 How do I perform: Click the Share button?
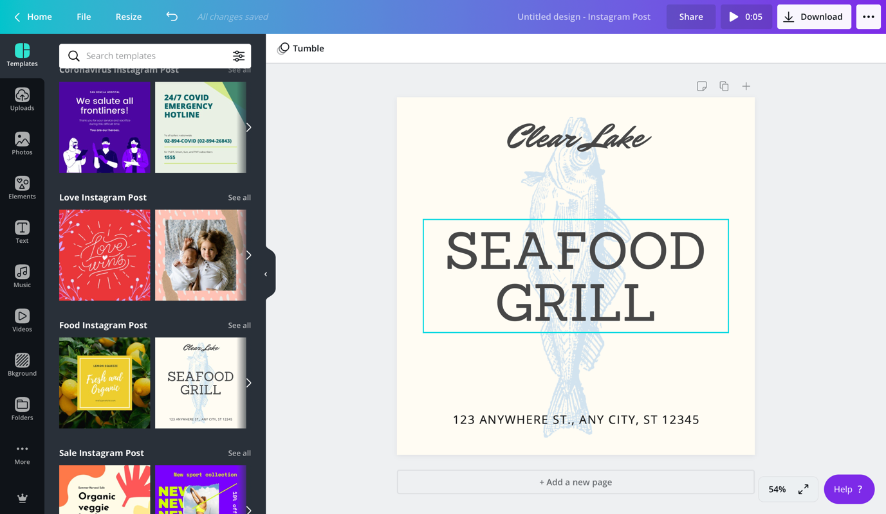click(x=691, y=17)
